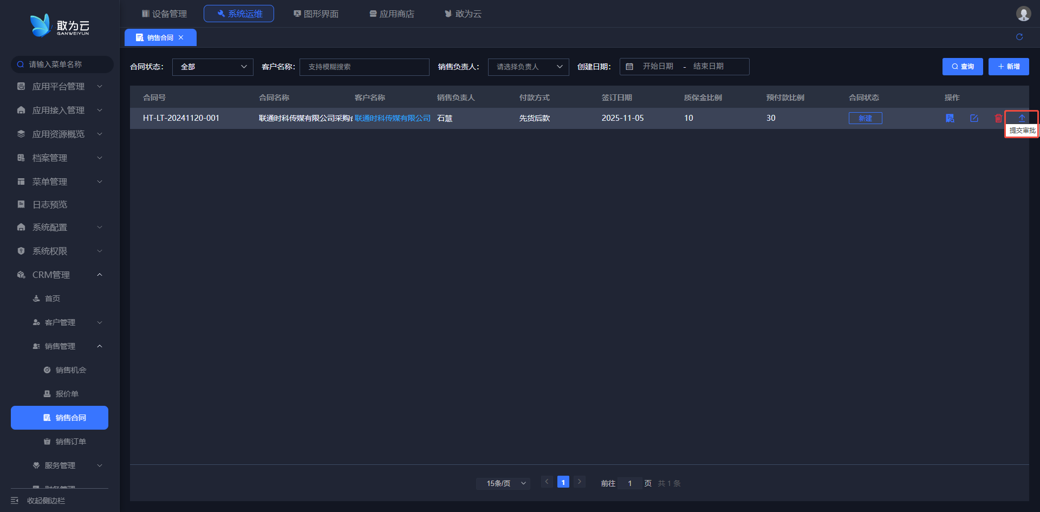Click the 查询 search button
This screenshot has width=1040, height=512.
click(963, 67)
